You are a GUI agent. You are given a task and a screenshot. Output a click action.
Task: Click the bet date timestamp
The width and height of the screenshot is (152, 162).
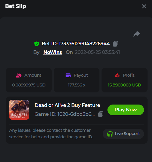pyautogui.click(x=97, y=52)
